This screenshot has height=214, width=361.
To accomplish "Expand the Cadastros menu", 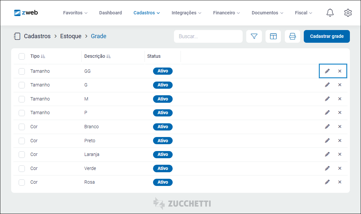I will click(x=146, y=13).
